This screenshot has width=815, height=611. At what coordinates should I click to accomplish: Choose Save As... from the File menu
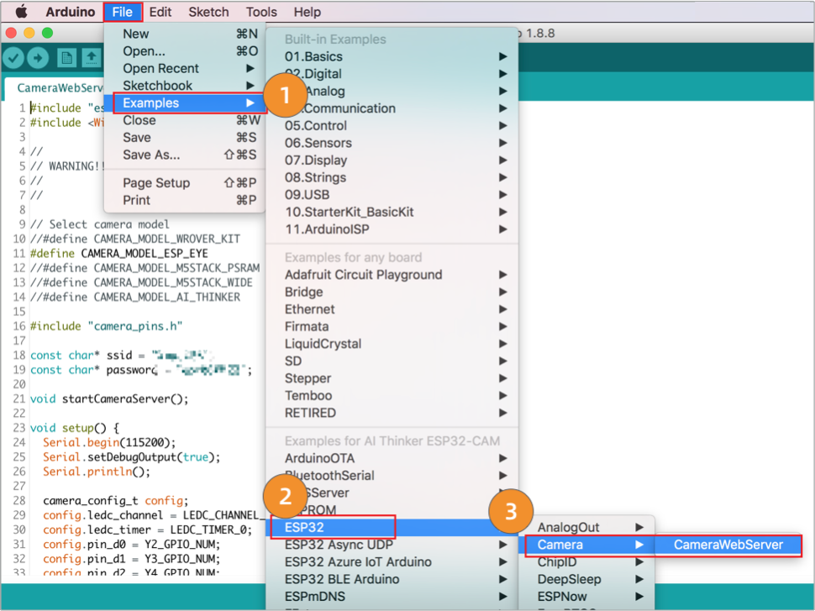click(151, 154)
